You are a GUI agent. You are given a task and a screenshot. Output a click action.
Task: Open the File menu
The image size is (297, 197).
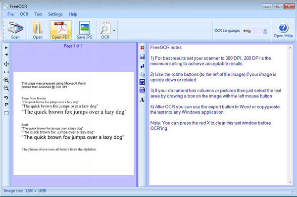click(x=10, y=14)
